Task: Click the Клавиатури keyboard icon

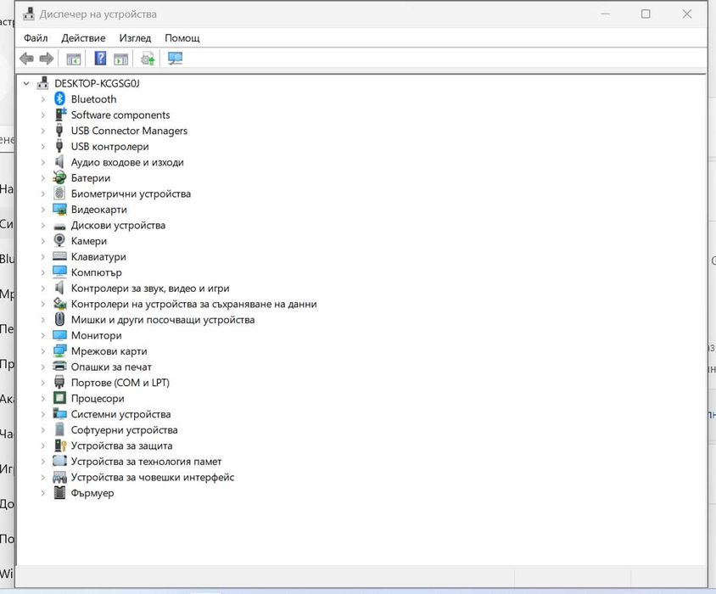Action: [x=60, y=256]
